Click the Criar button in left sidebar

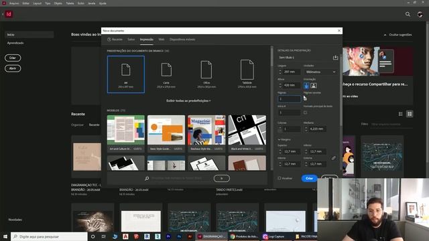(x=13, y=58)
